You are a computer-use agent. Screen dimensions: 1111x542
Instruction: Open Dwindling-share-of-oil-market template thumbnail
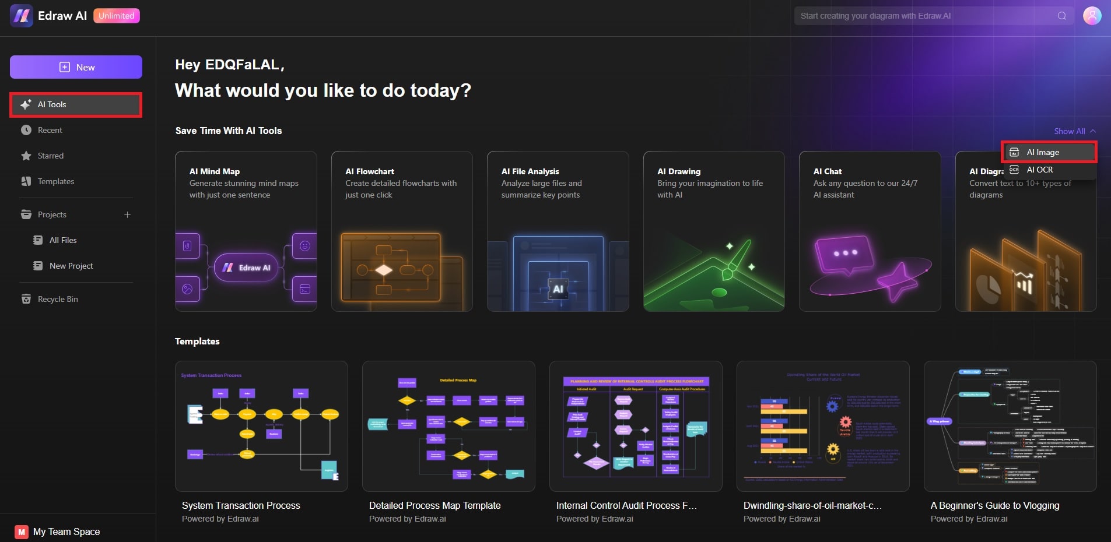point(823,426)
